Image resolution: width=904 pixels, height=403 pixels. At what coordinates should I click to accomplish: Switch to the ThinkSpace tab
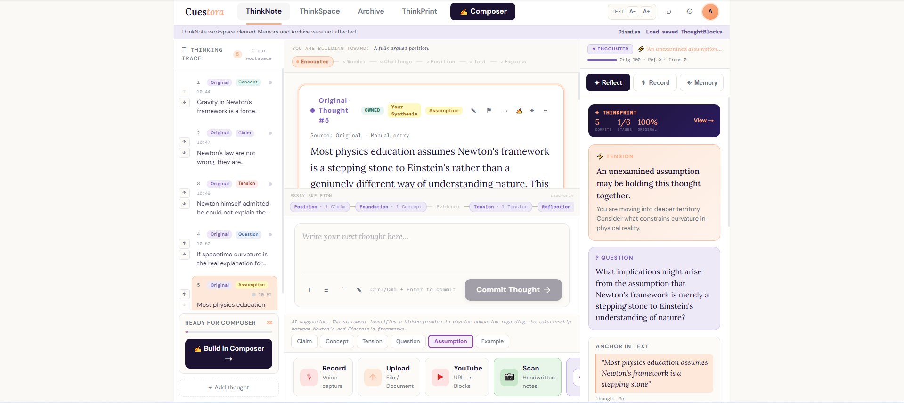[320, 11]
